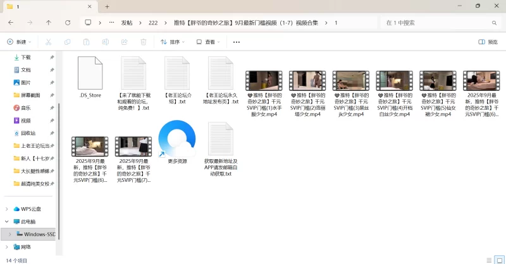The image size is (506, 264).
Task: Click the Delete trash icon in toolbar
Action: point(144,42)
